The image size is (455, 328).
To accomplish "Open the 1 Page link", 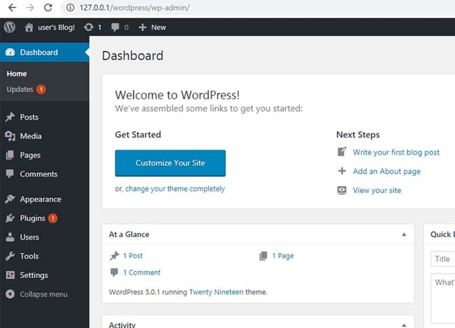I will [x=283, y=256].
